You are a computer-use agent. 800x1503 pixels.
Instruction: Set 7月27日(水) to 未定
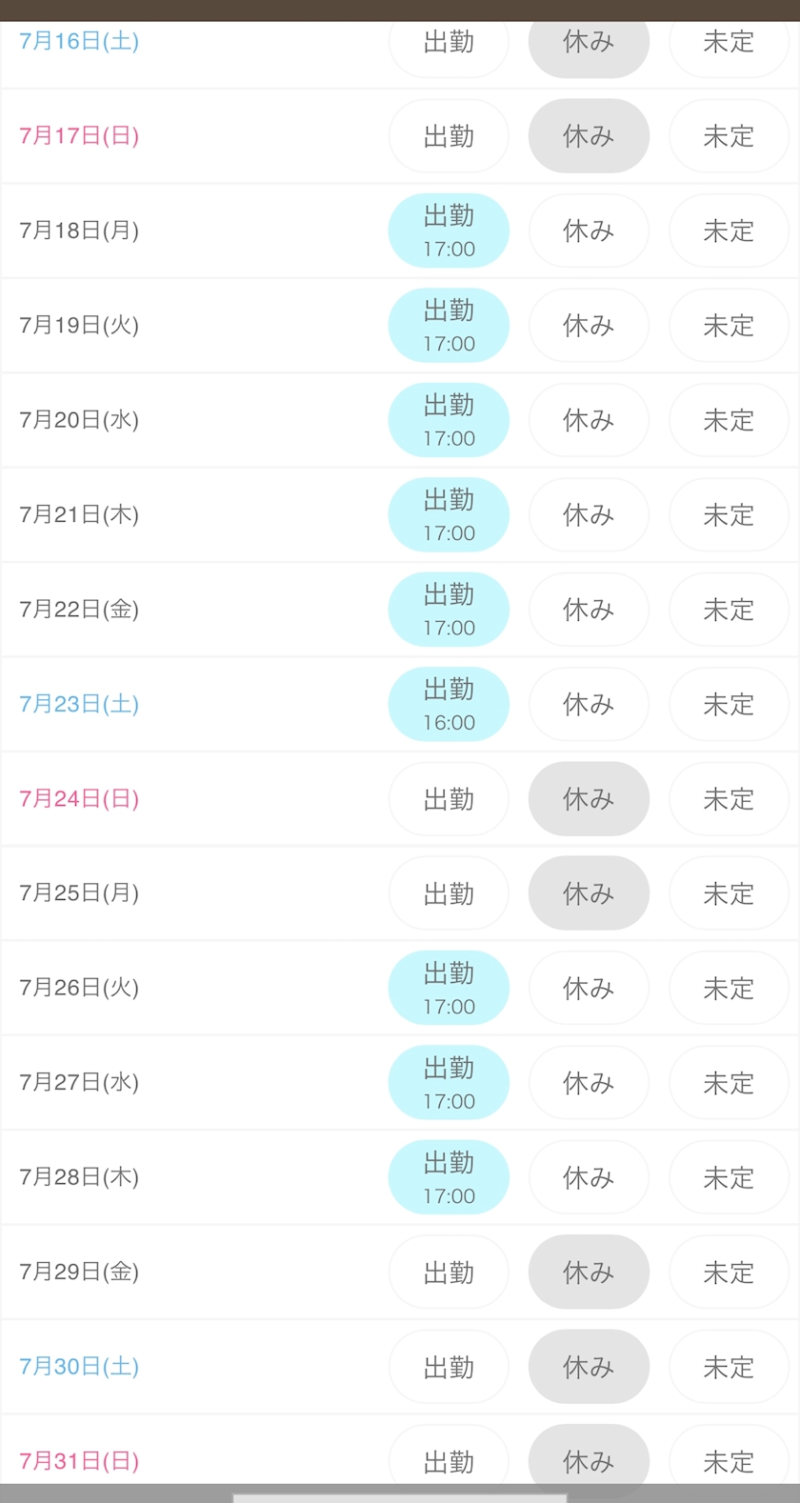point(729,1083)
